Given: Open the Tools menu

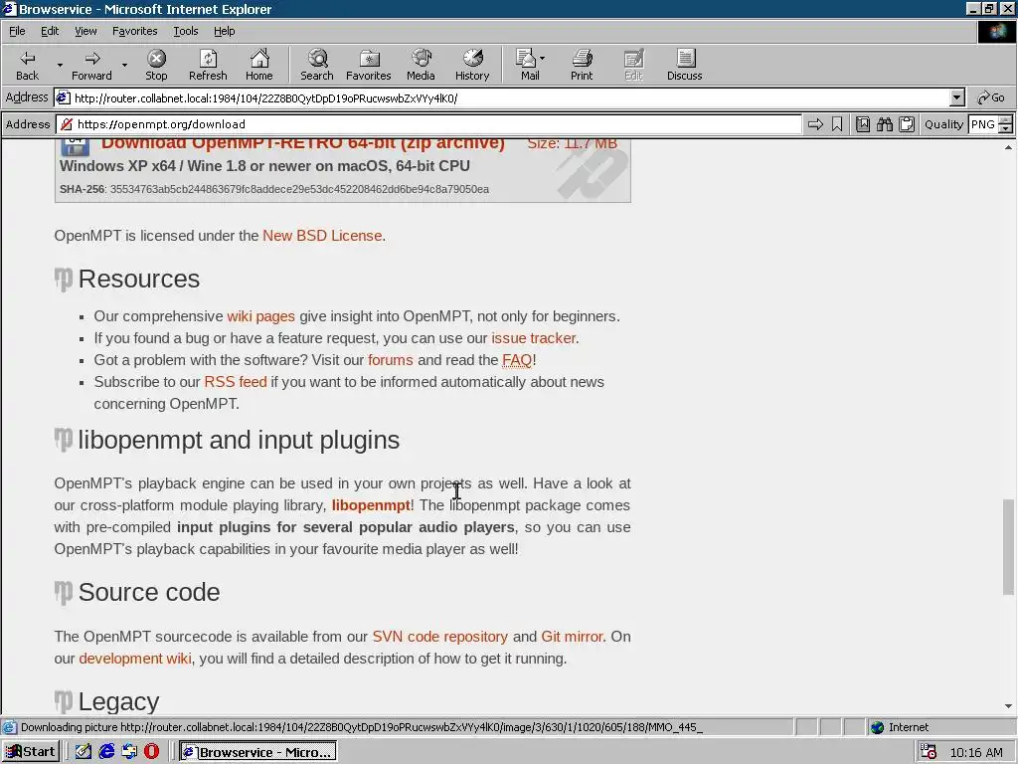Looking at the screenshot, I should coord(185,31).
